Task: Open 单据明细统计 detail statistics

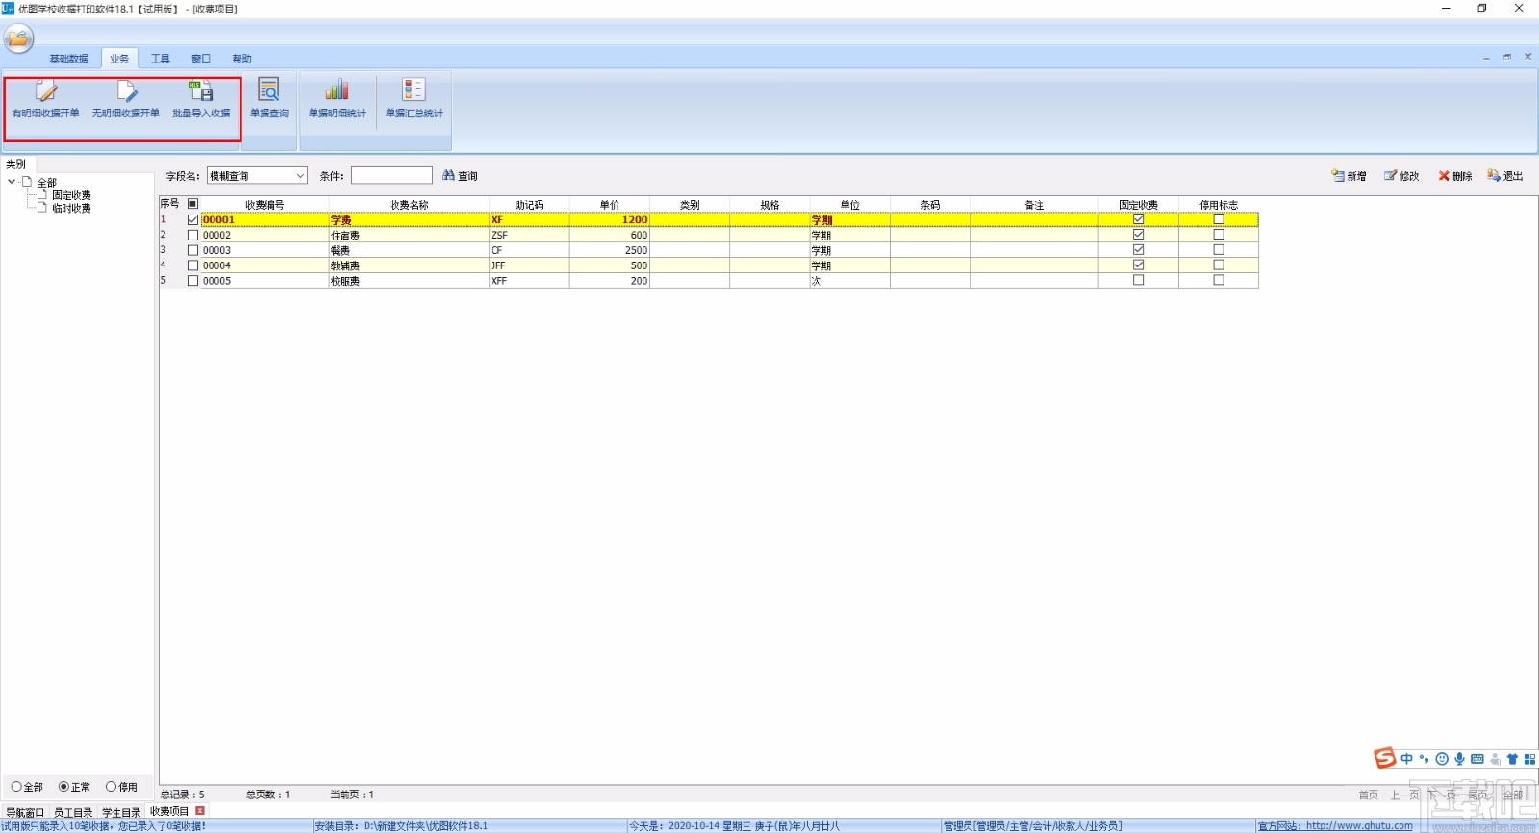Action: pyautogui.click(x=338, y=100)
